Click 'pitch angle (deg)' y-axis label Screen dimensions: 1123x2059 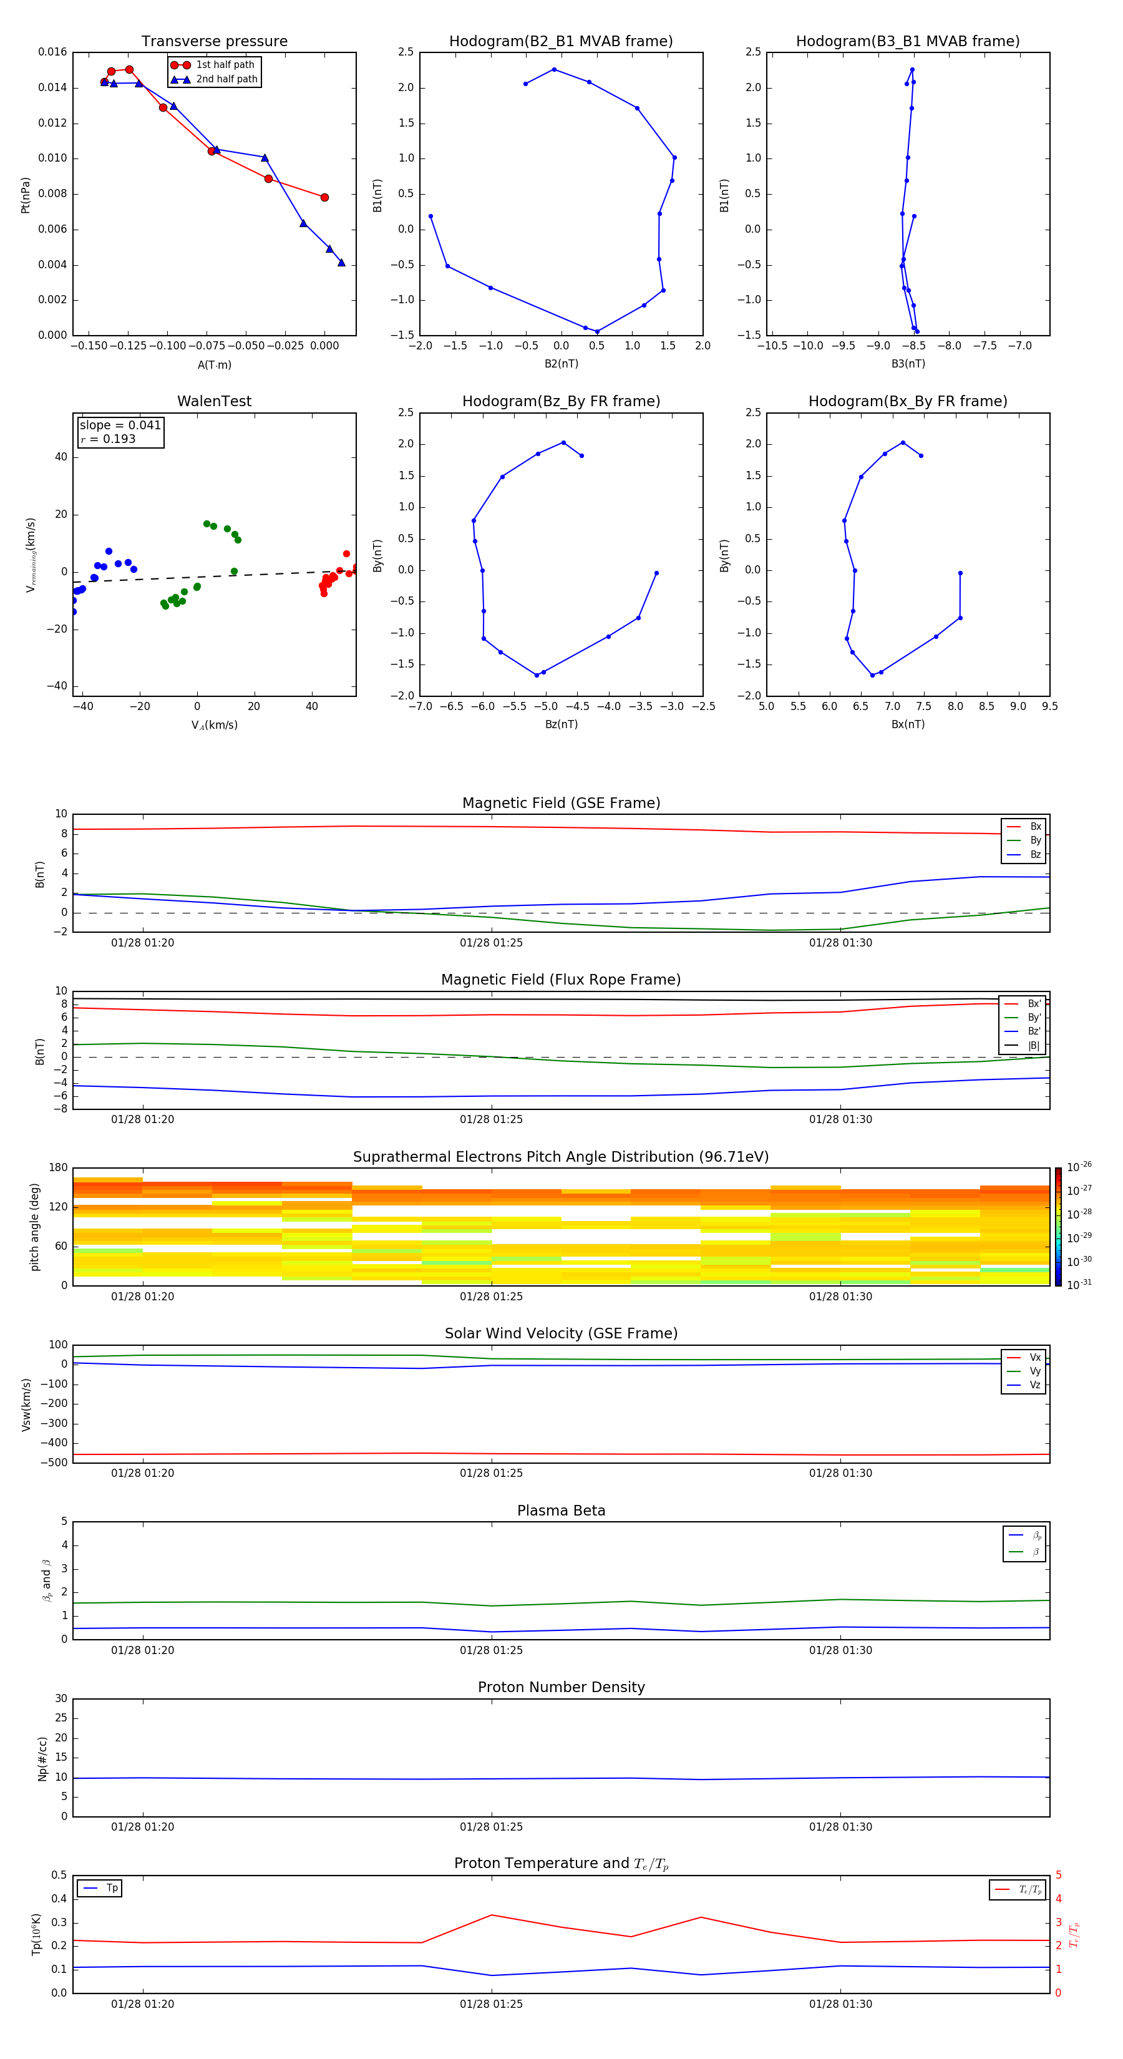[x=34, y=1227]
